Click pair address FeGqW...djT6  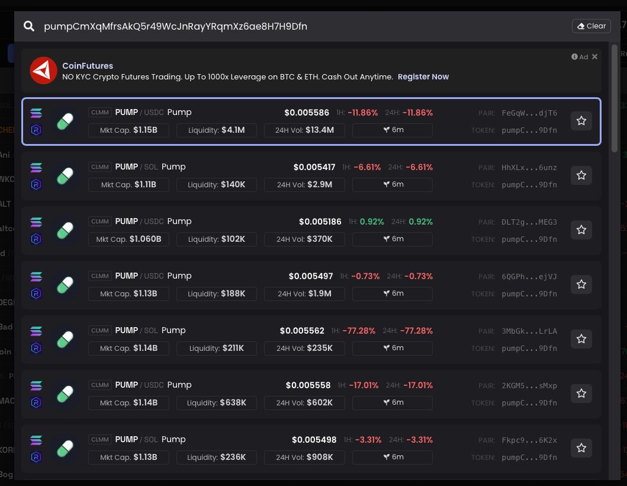pos(529,113)
